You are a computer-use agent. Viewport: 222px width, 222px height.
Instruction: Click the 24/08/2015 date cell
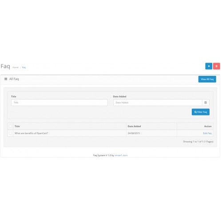pyautogui.click(x=134, y=133)
